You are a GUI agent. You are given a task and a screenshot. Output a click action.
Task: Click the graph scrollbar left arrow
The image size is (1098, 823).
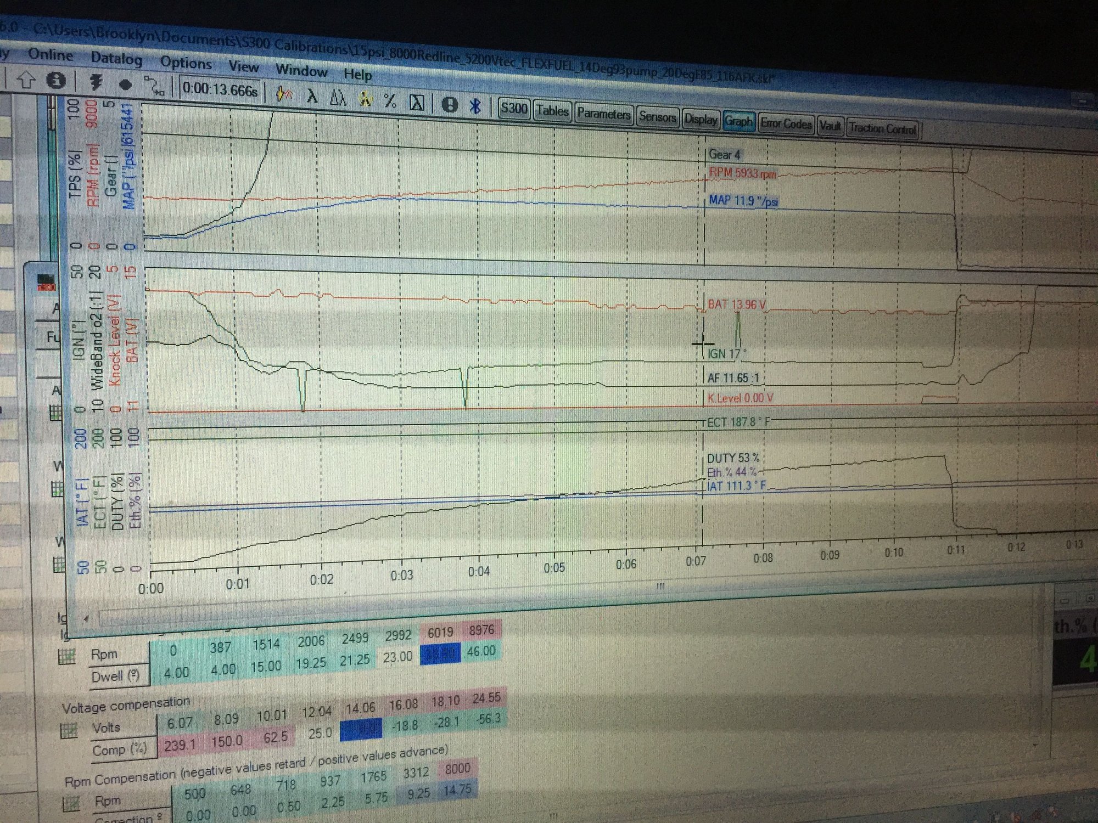point(86,618)
